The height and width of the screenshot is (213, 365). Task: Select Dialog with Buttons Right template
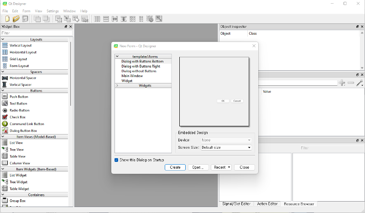pyautogui.click(x=141, y=66)
